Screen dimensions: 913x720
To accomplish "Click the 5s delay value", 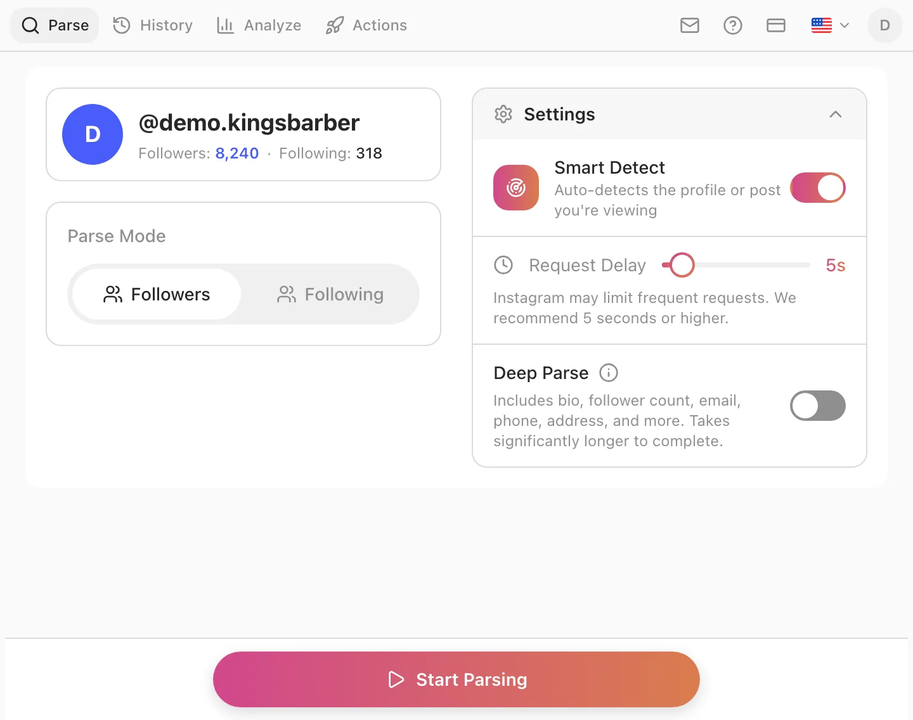I will [x=836, y=265].
